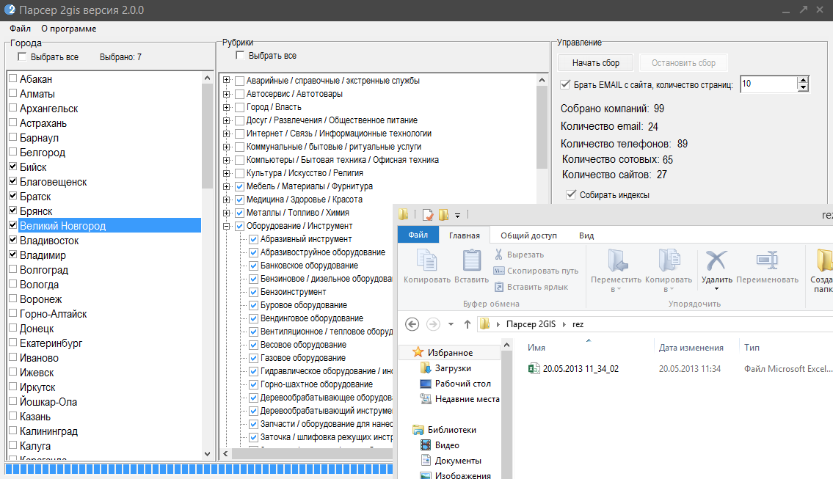Click 'Парсер 2GIS' in the address breadcrumb
Screen dimensions: 833x479
coord(531,324)
